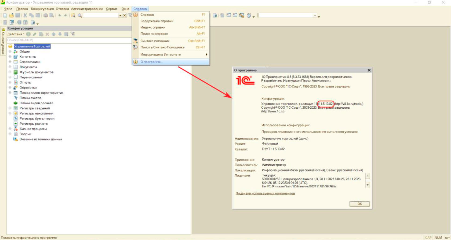
Task: Open Лицензии используемых компонентов link
Action: coord(265,193)
